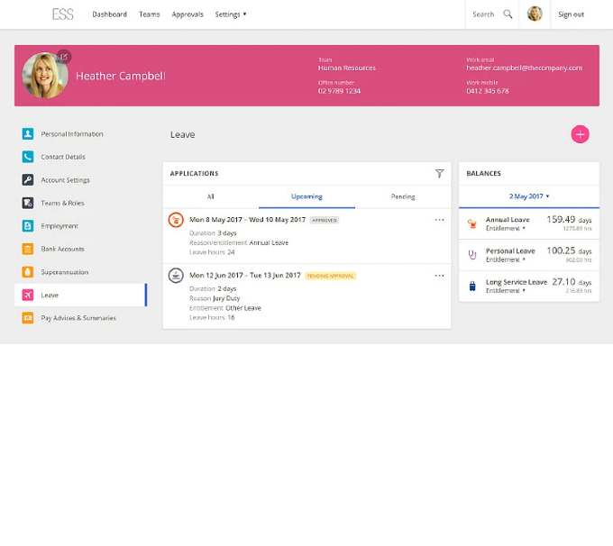The width and height of the screenshot is (613, 546).
Task: Click the office number 02 9789 1234
Action: click(x=339, y=91)
